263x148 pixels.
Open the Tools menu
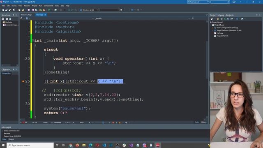(57, 6)
